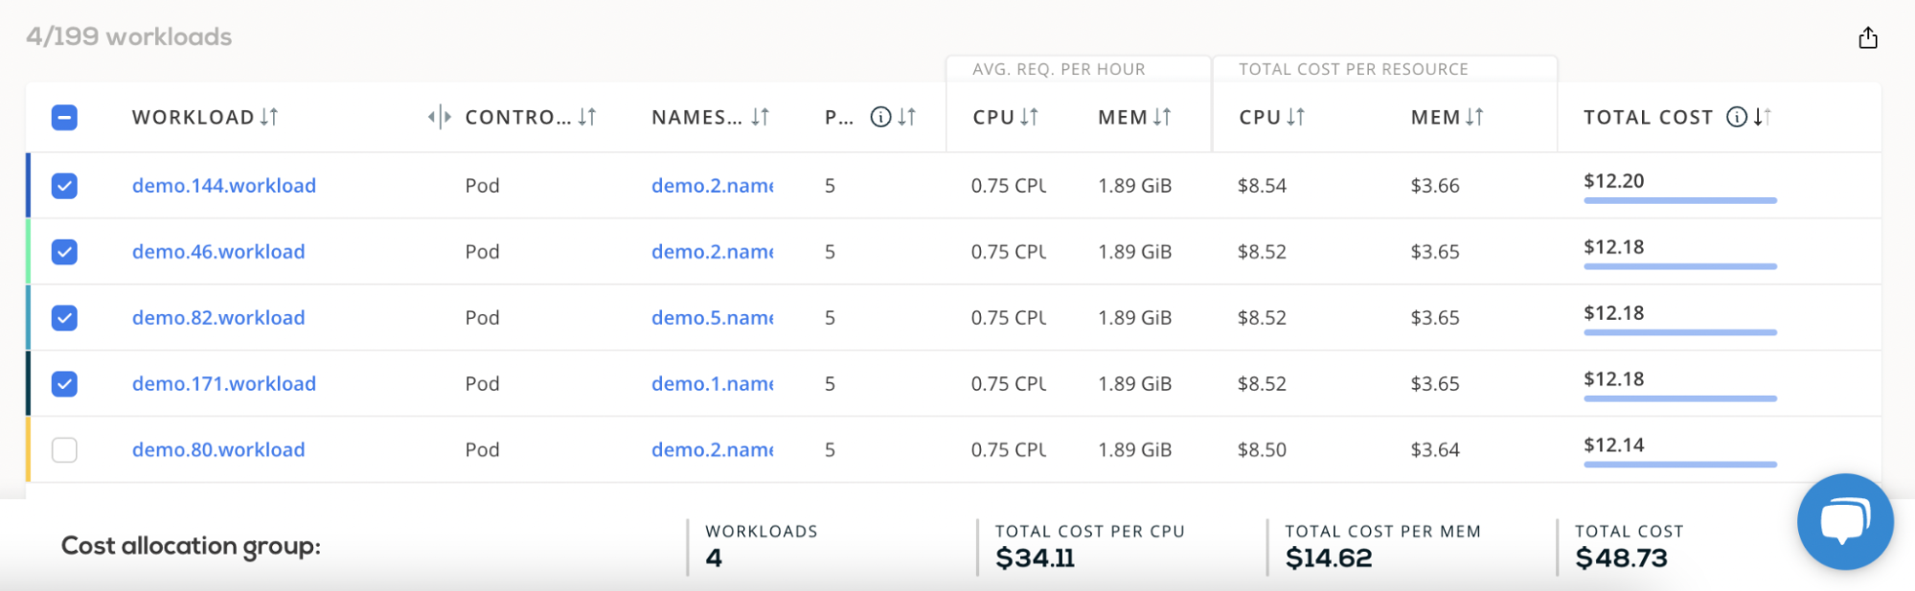Uncheck demo.46.workload row checkbox
The image size is (1915, 591).
pyautogui.click(x=64, y=252)
